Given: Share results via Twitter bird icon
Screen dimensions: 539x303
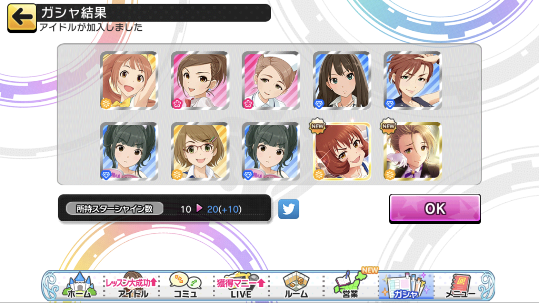Looking at the screenshot, I should 288,209.
